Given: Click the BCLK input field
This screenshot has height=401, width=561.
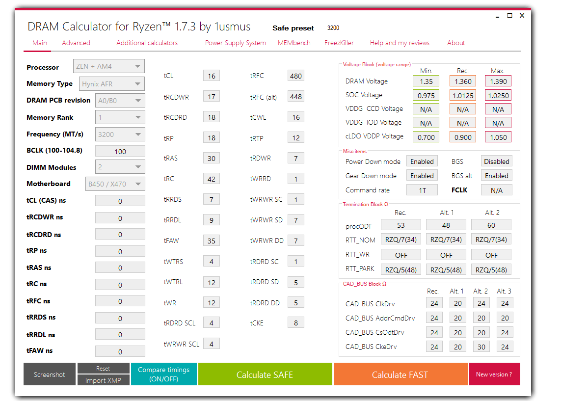Looking at the screenshot, I should (x=120, y=151).
